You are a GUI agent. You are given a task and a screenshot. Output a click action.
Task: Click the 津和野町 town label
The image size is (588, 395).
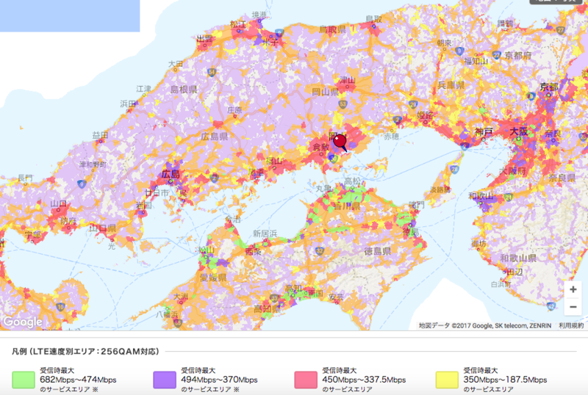[x=93, y=164]
